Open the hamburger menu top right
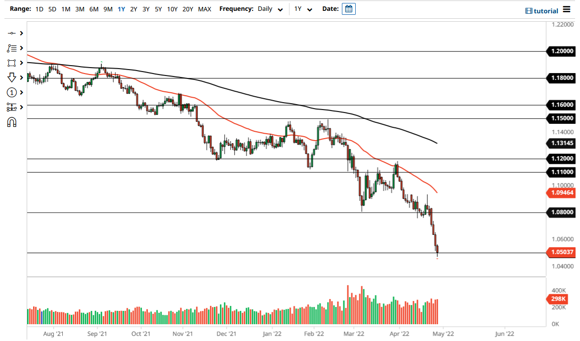580x341 pixels. click(x=567, y=9)
